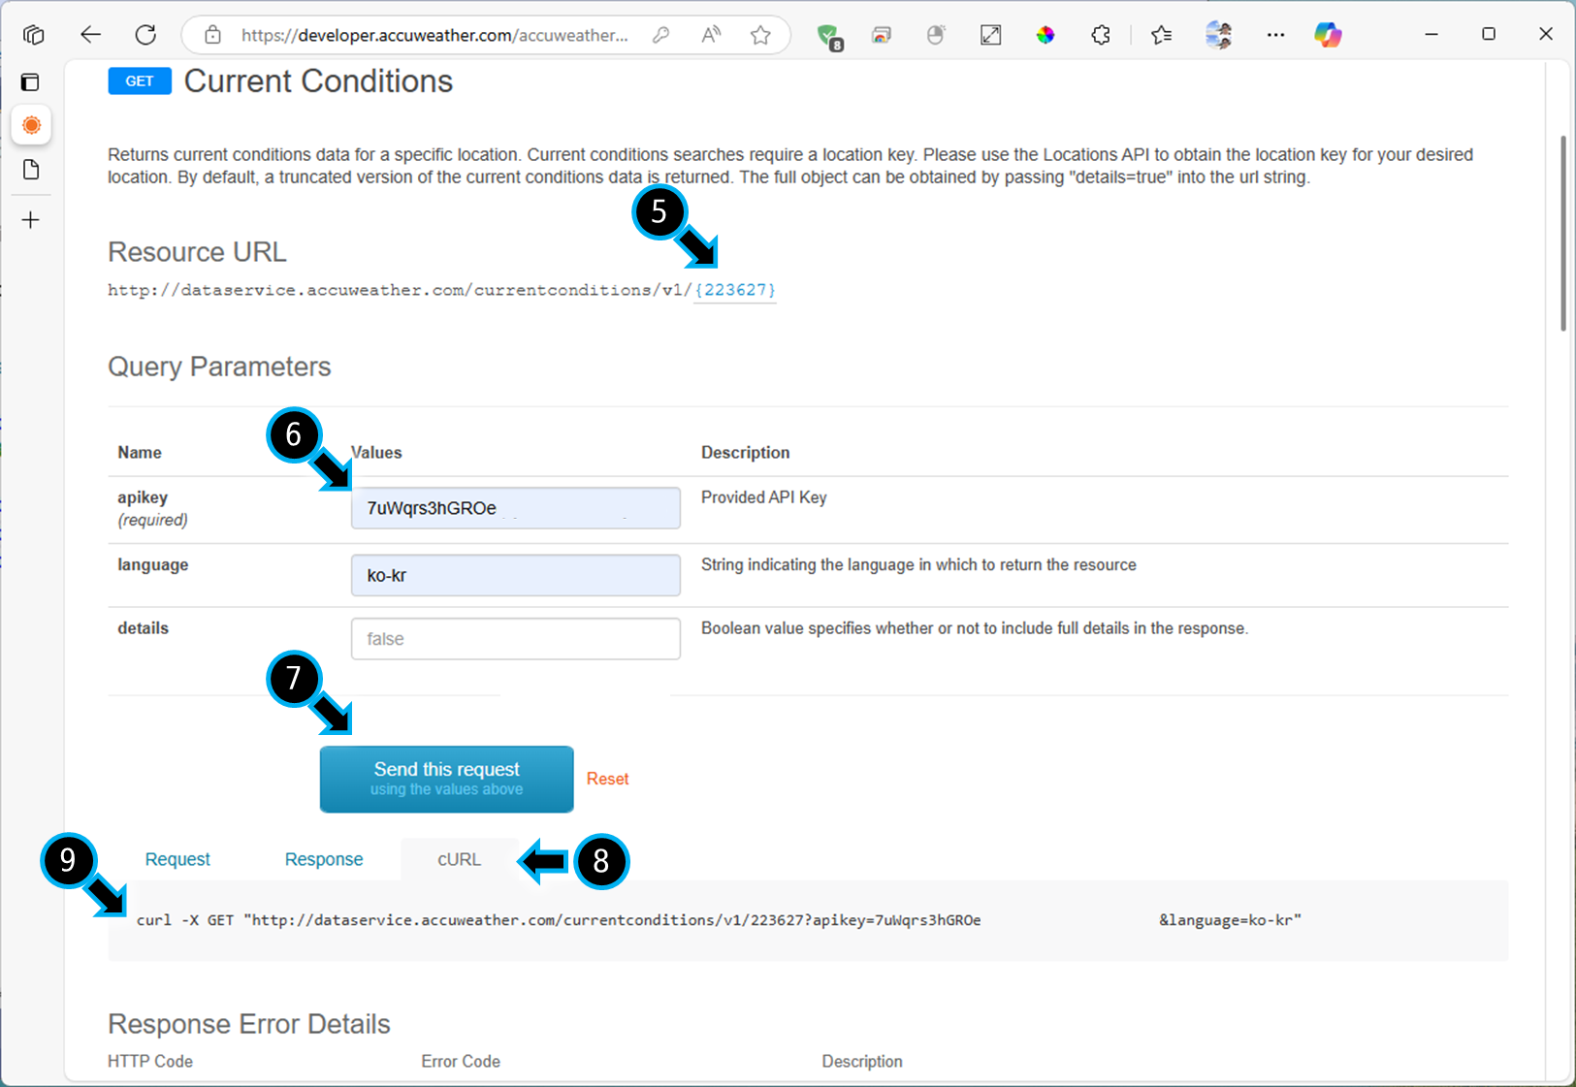Switch to the Request tab
The width and height of the screenshot is (1576, 1087).
[177, 859]
